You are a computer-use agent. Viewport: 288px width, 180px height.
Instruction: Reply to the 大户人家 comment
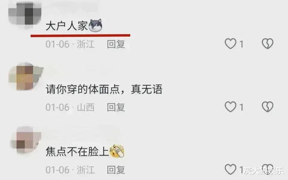point(116,44)
